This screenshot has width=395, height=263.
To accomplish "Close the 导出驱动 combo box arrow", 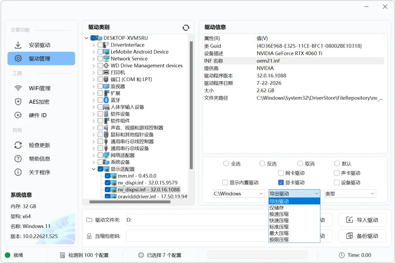I will (317, 194).
